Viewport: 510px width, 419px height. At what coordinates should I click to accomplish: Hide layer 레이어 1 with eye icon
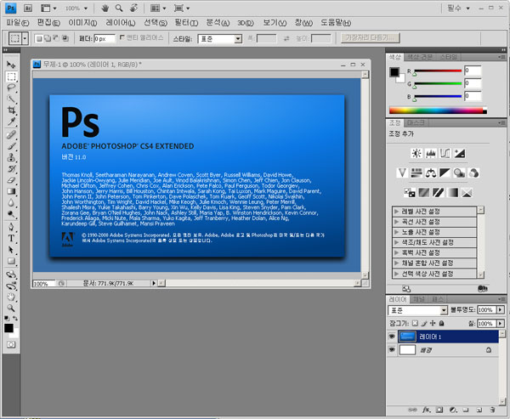click(x=392, y=337)
